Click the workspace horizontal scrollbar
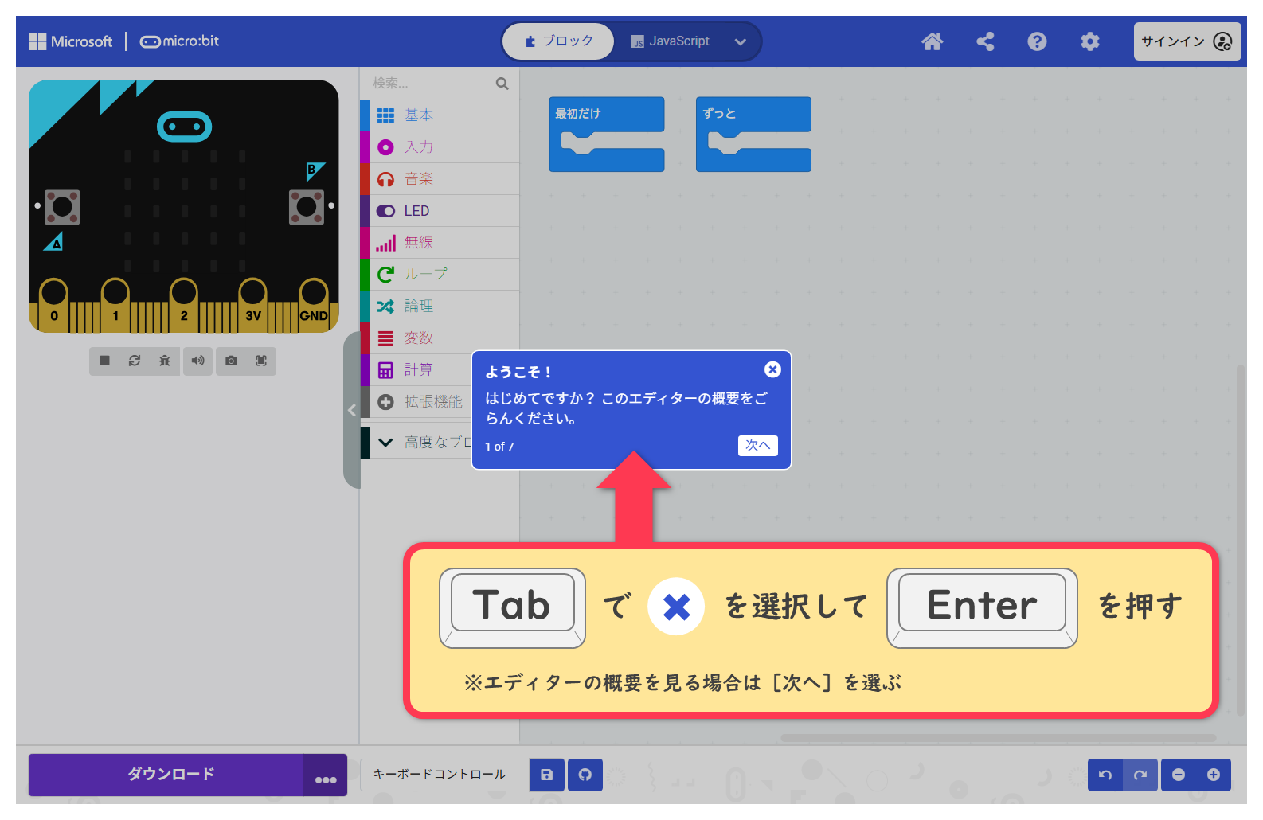 pyautogui.click(x=999, y=738)
